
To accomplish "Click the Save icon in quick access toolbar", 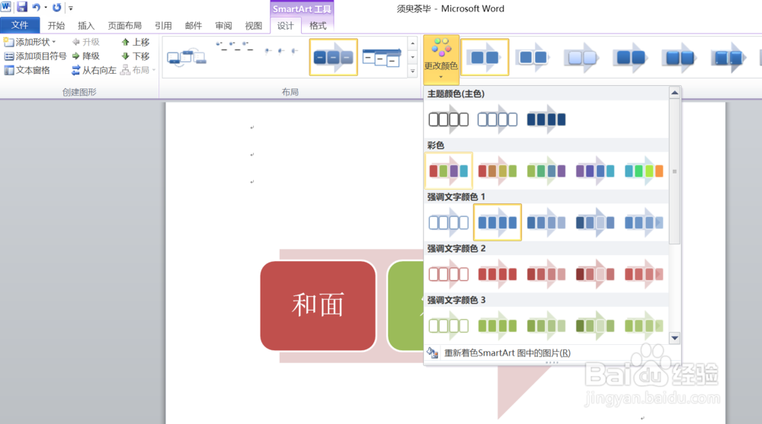I will coord(22,8).
